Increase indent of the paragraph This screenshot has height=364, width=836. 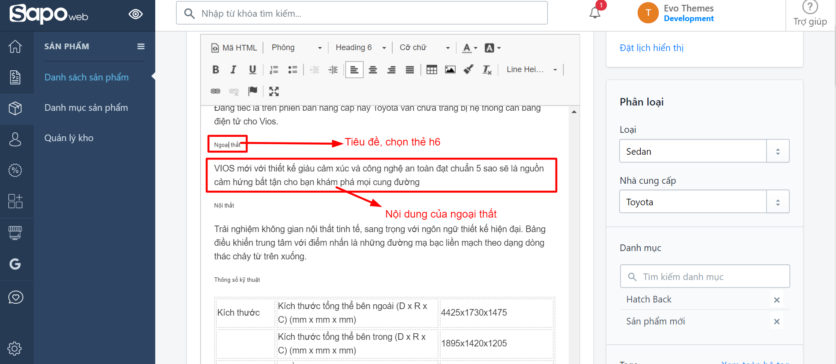pos(333,69)
